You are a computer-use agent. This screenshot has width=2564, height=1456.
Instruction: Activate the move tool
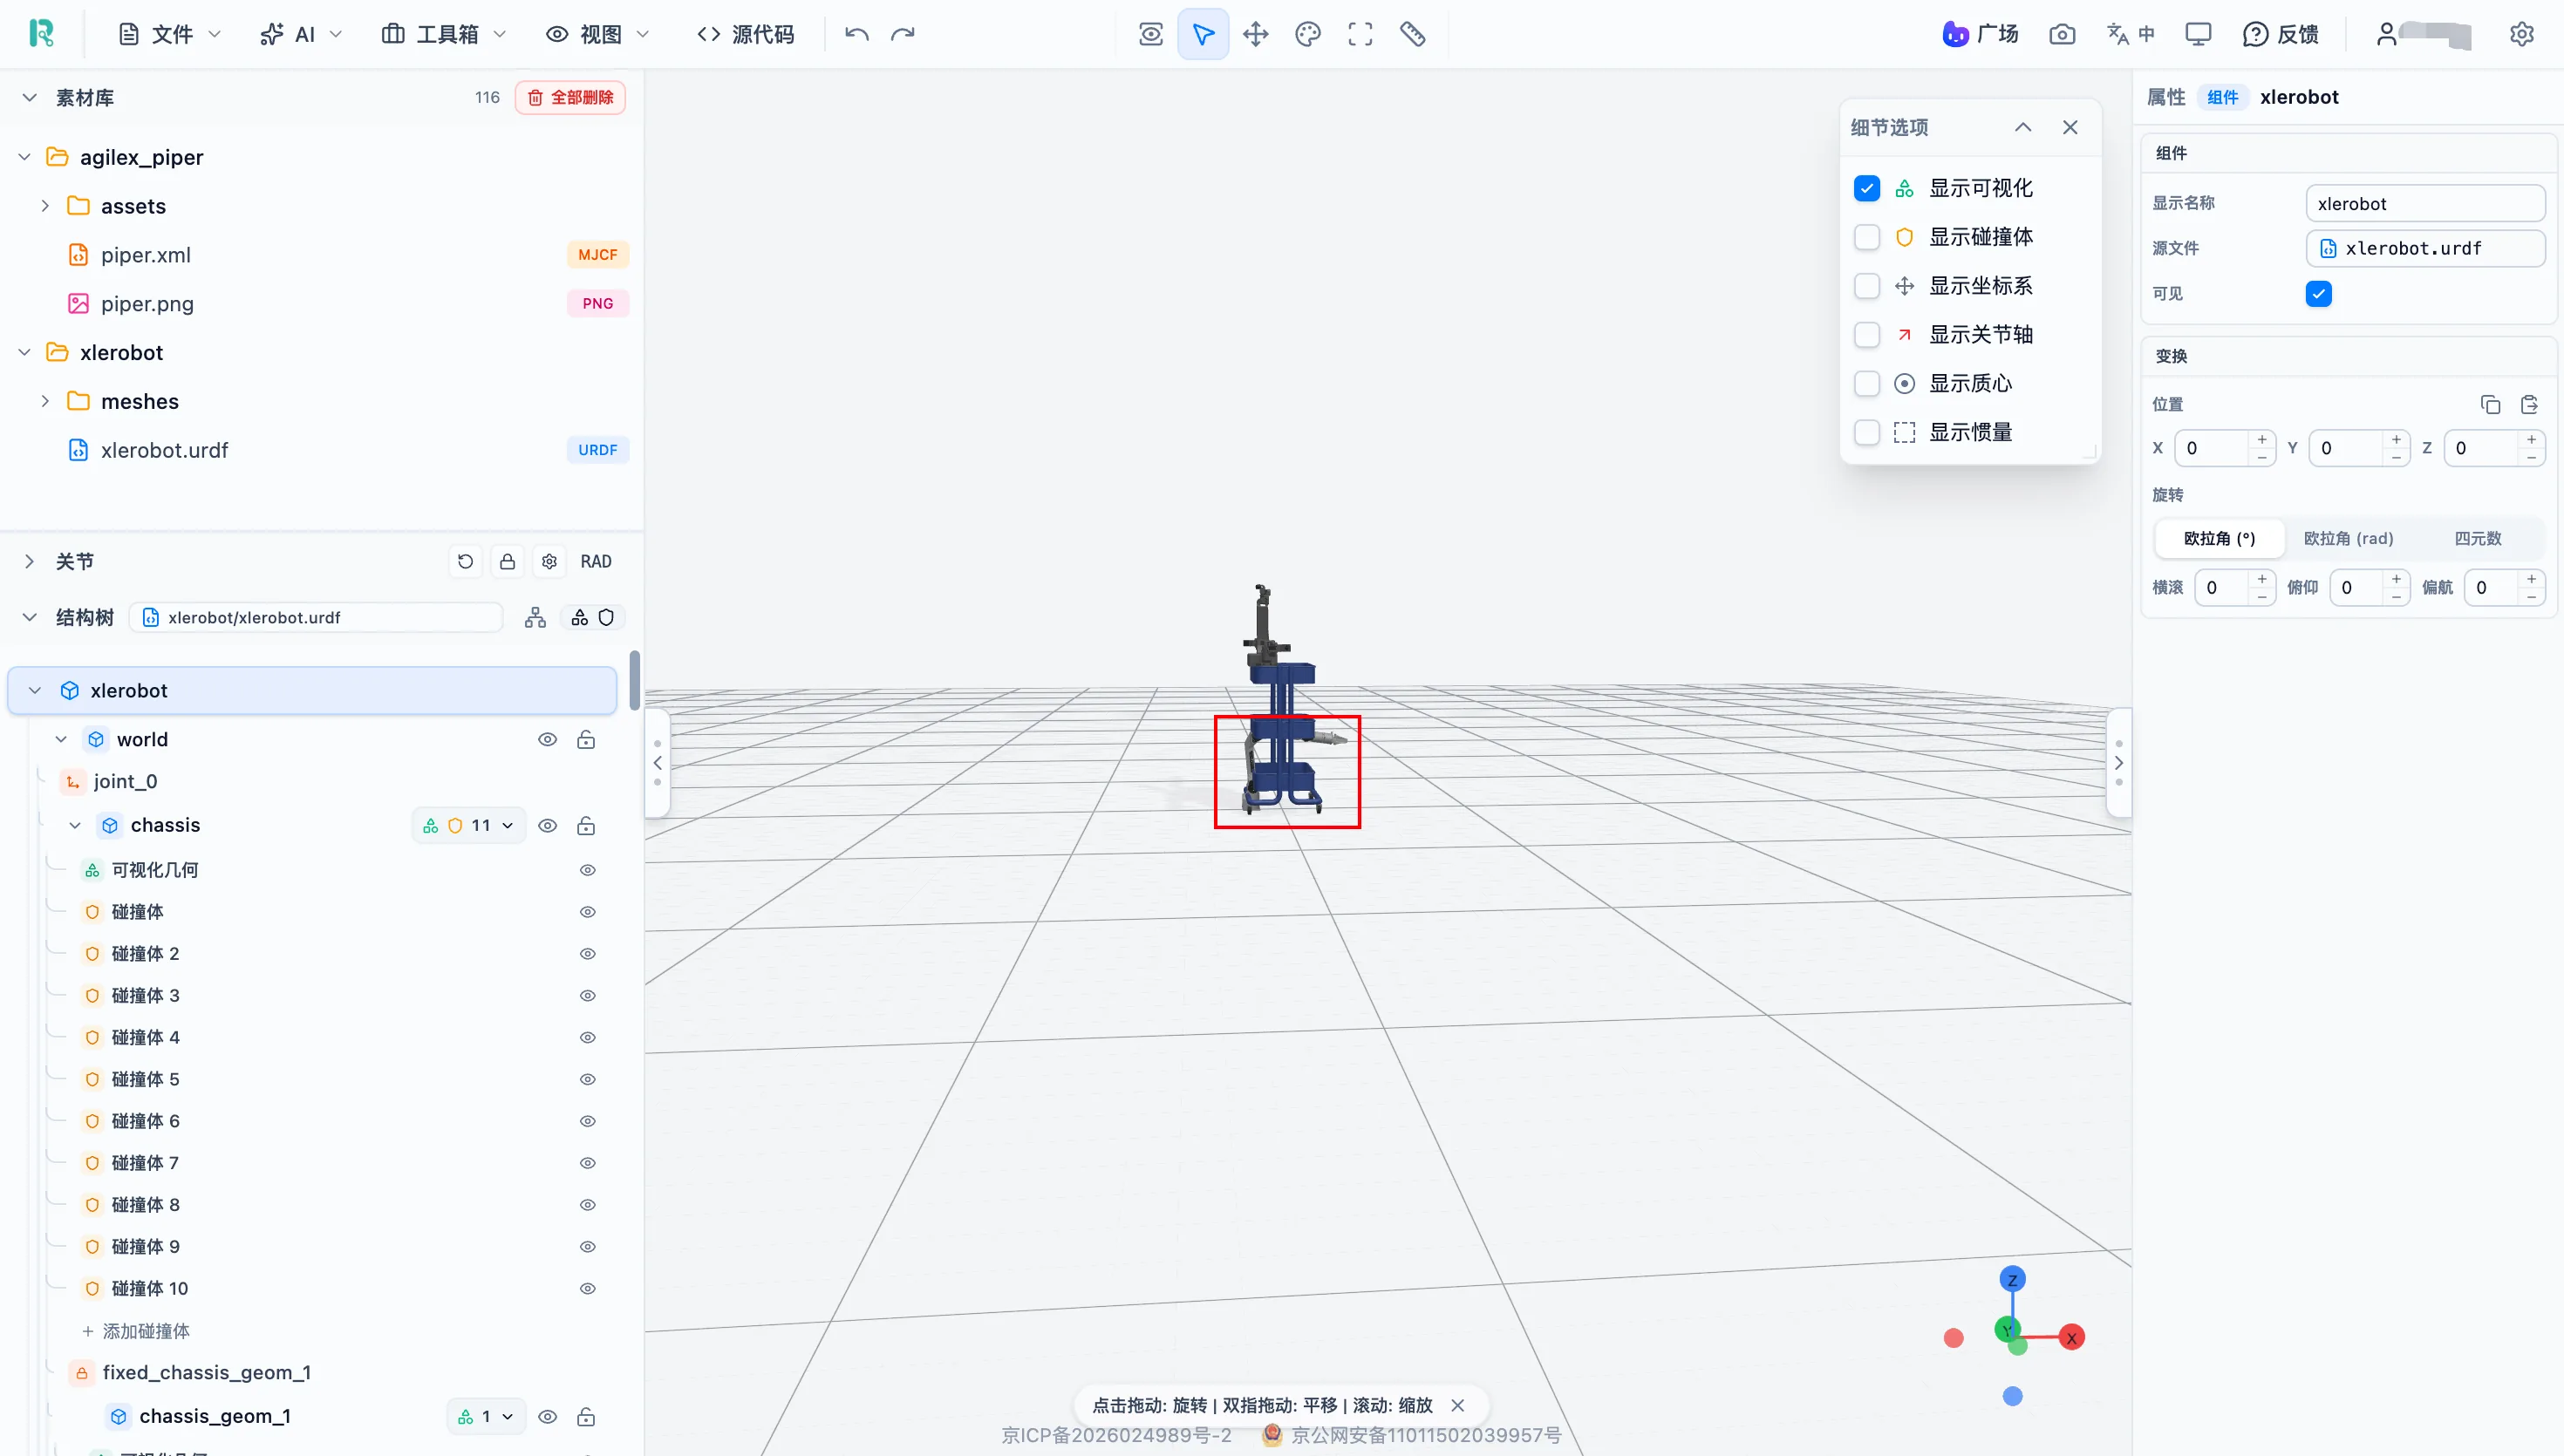[x=1255, y=34]
